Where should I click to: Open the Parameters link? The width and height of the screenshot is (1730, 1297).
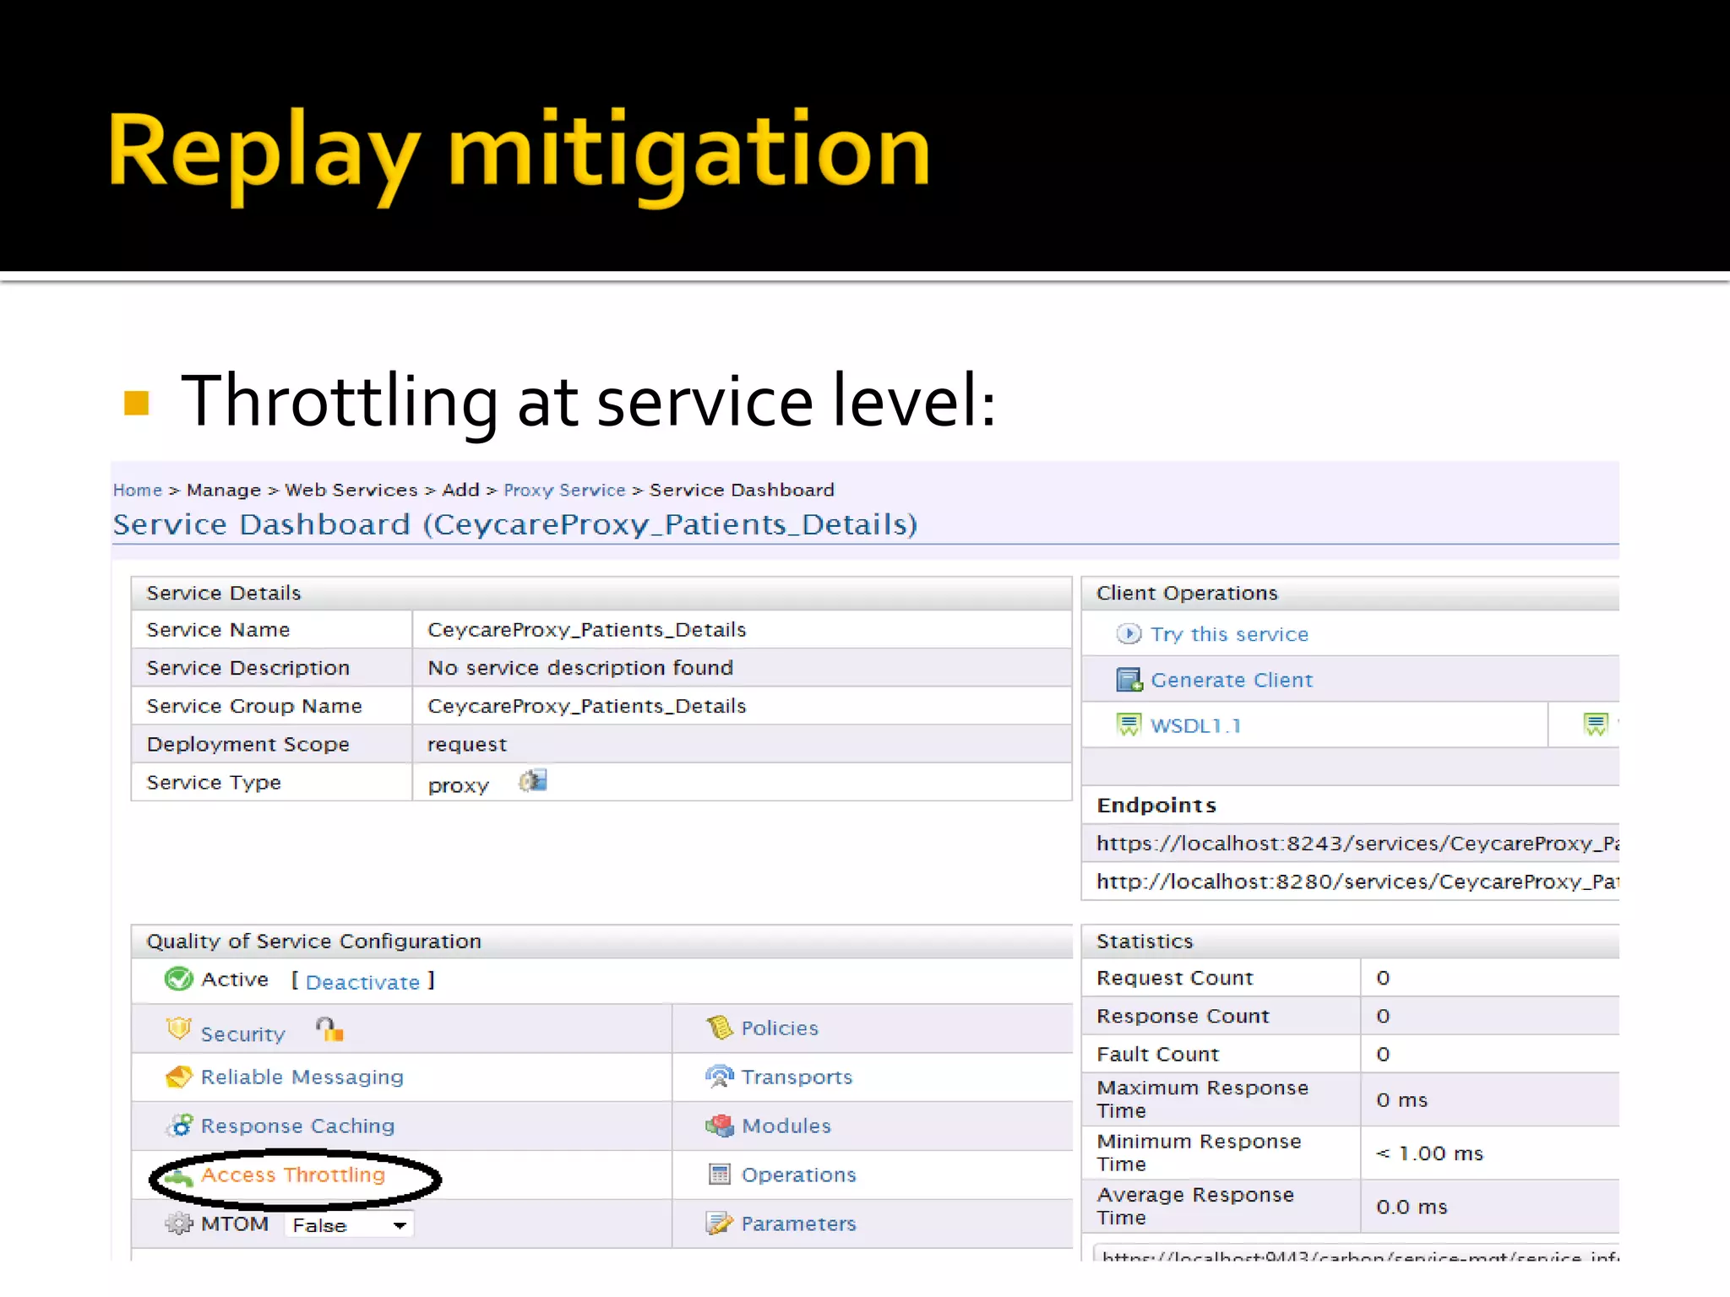pyautogui.click(x=798, y=1224)
